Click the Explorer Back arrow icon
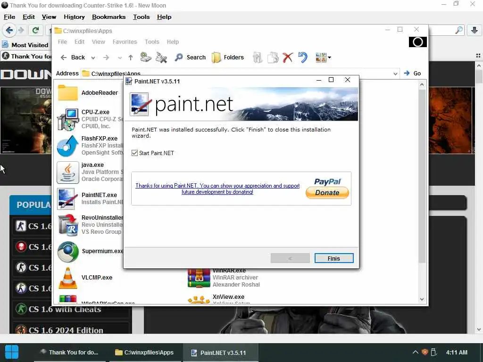 [64, 57]
